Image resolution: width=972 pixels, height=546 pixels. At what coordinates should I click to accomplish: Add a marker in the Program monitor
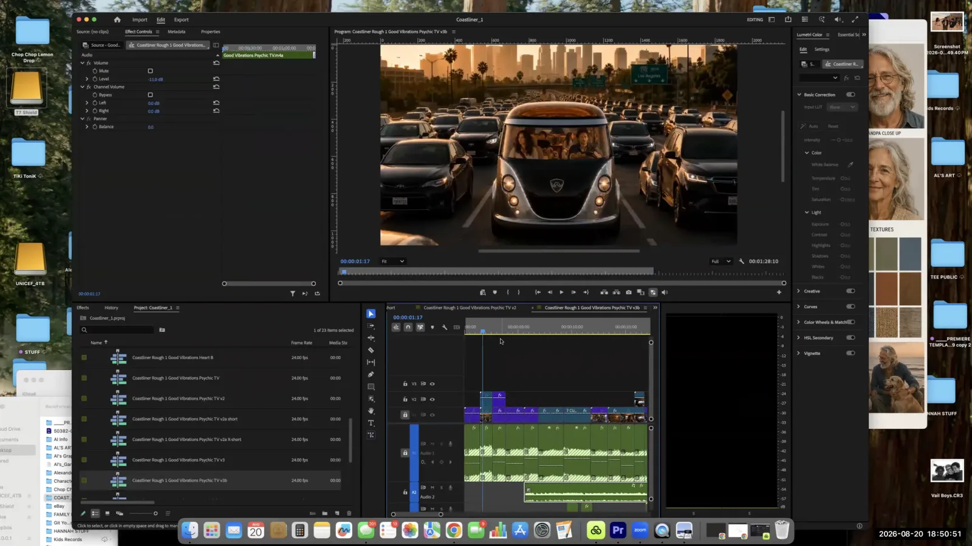(x=495, y=292)
